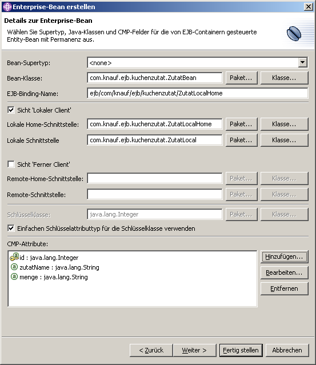Enable Sicht 'Ferner Client' checkbox

pos(11,164)
